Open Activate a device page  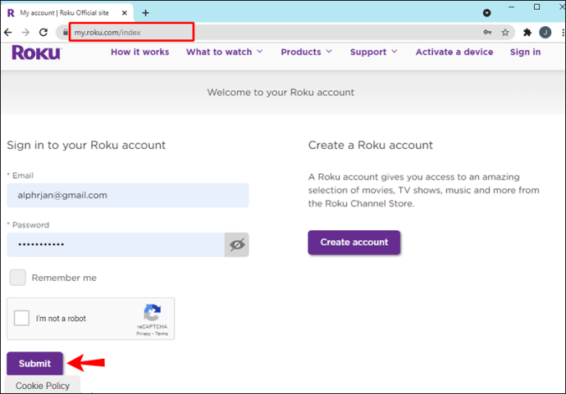454,52
